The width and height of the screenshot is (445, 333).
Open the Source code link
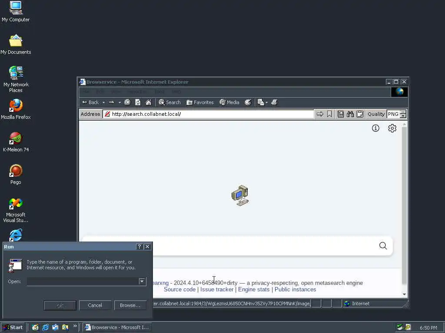point(179,289)
